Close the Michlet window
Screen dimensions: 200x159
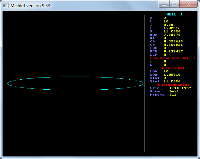click(x=188, y=4)
